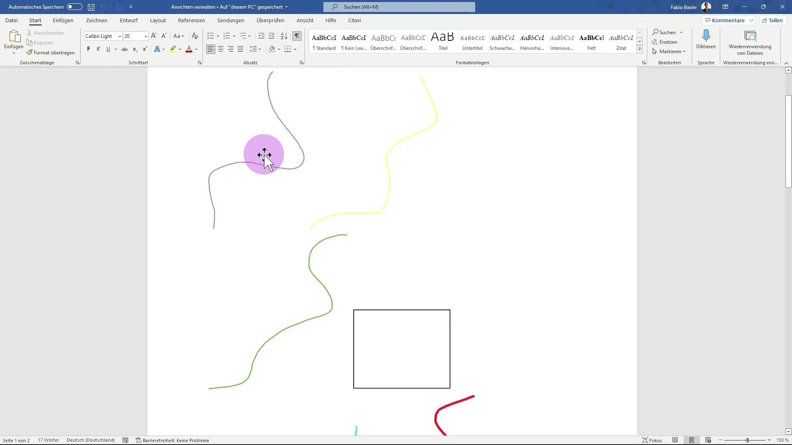Click the multilevel list icon
This screenshot has height=445, width=792.
(243, 36)
